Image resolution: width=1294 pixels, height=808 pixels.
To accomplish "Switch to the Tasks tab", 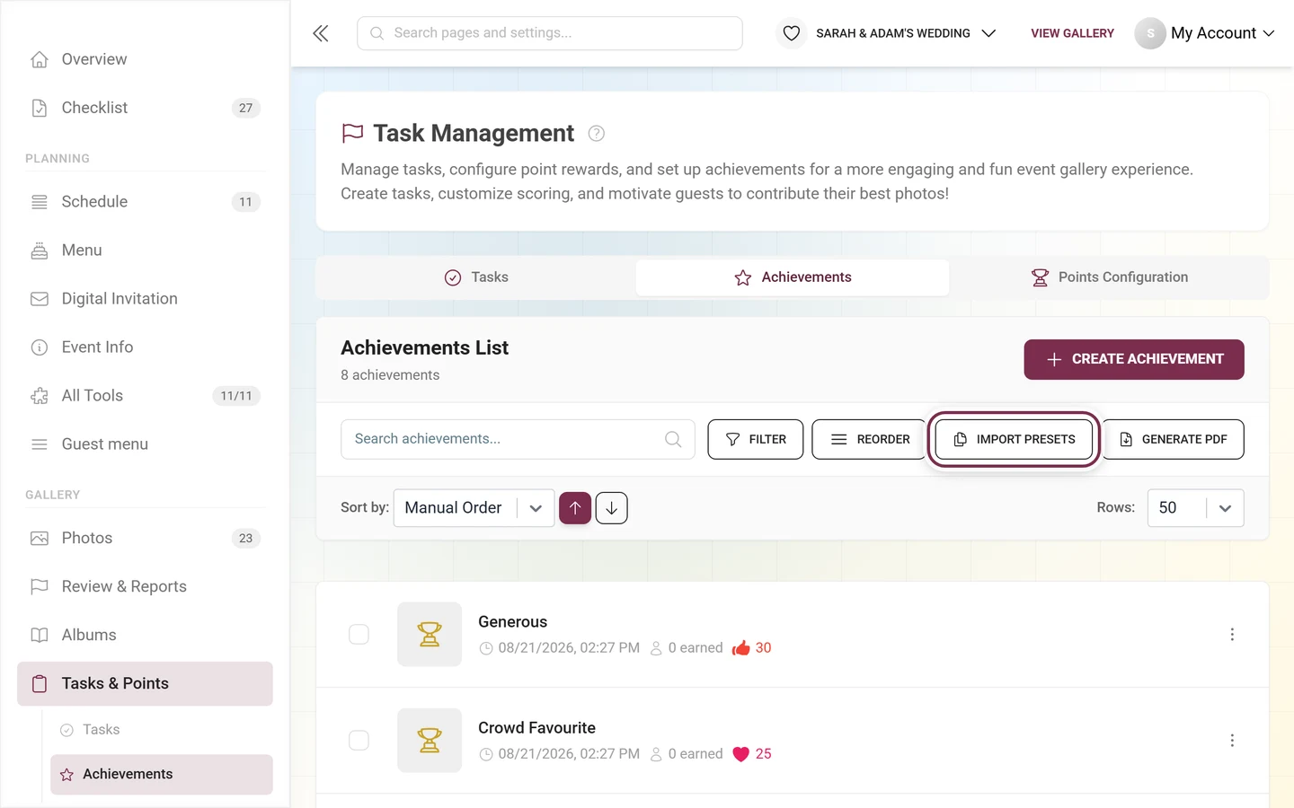I will click(476, 277).
